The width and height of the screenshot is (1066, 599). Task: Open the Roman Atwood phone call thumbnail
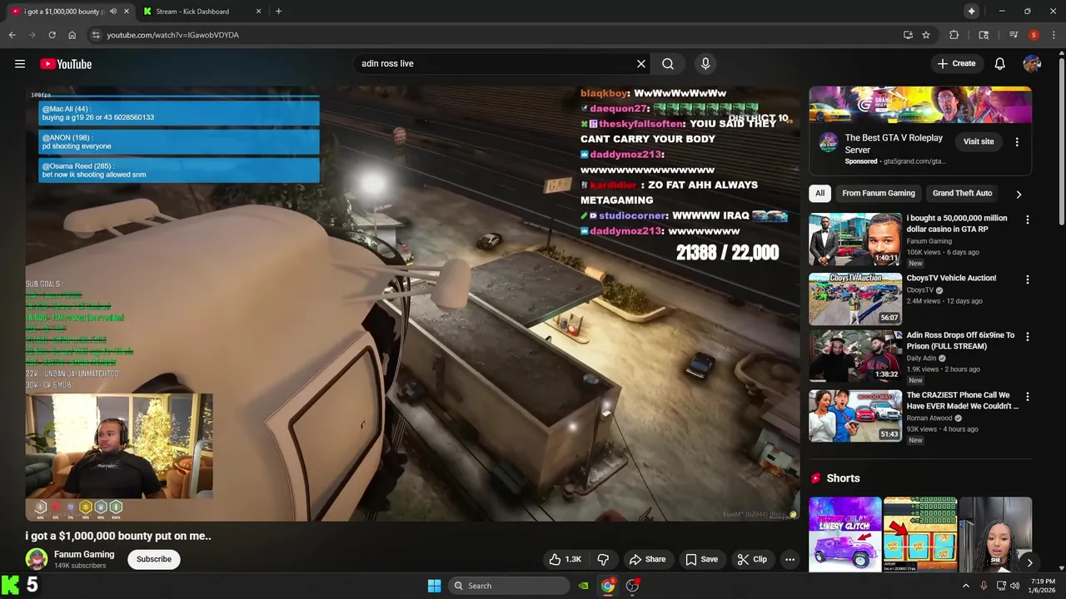[x=855, y=416]
